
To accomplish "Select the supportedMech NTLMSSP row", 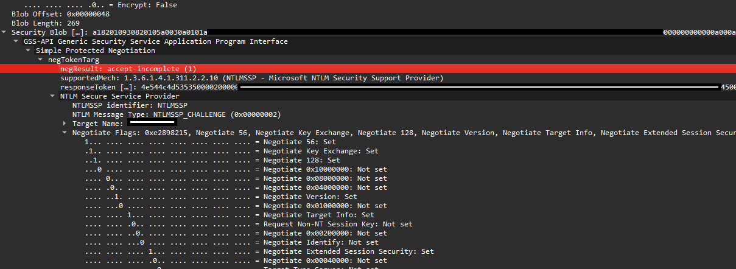I will pos(368,78).
